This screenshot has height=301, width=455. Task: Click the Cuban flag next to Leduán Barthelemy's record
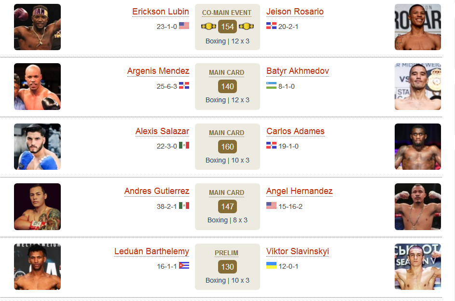pos(184,265)
